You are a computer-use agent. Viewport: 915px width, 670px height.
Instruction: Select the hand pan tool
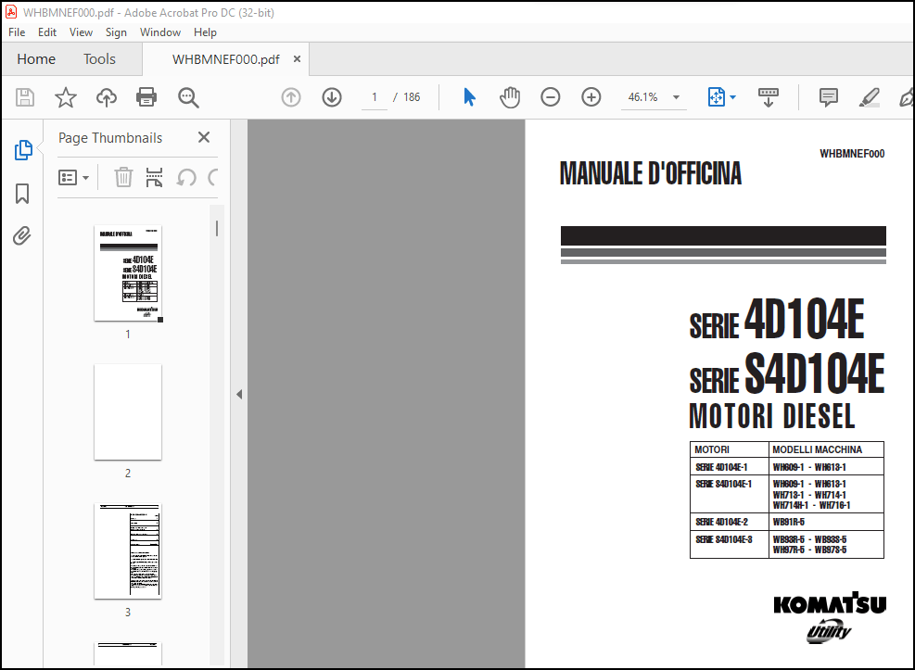(x=510, y=97)
